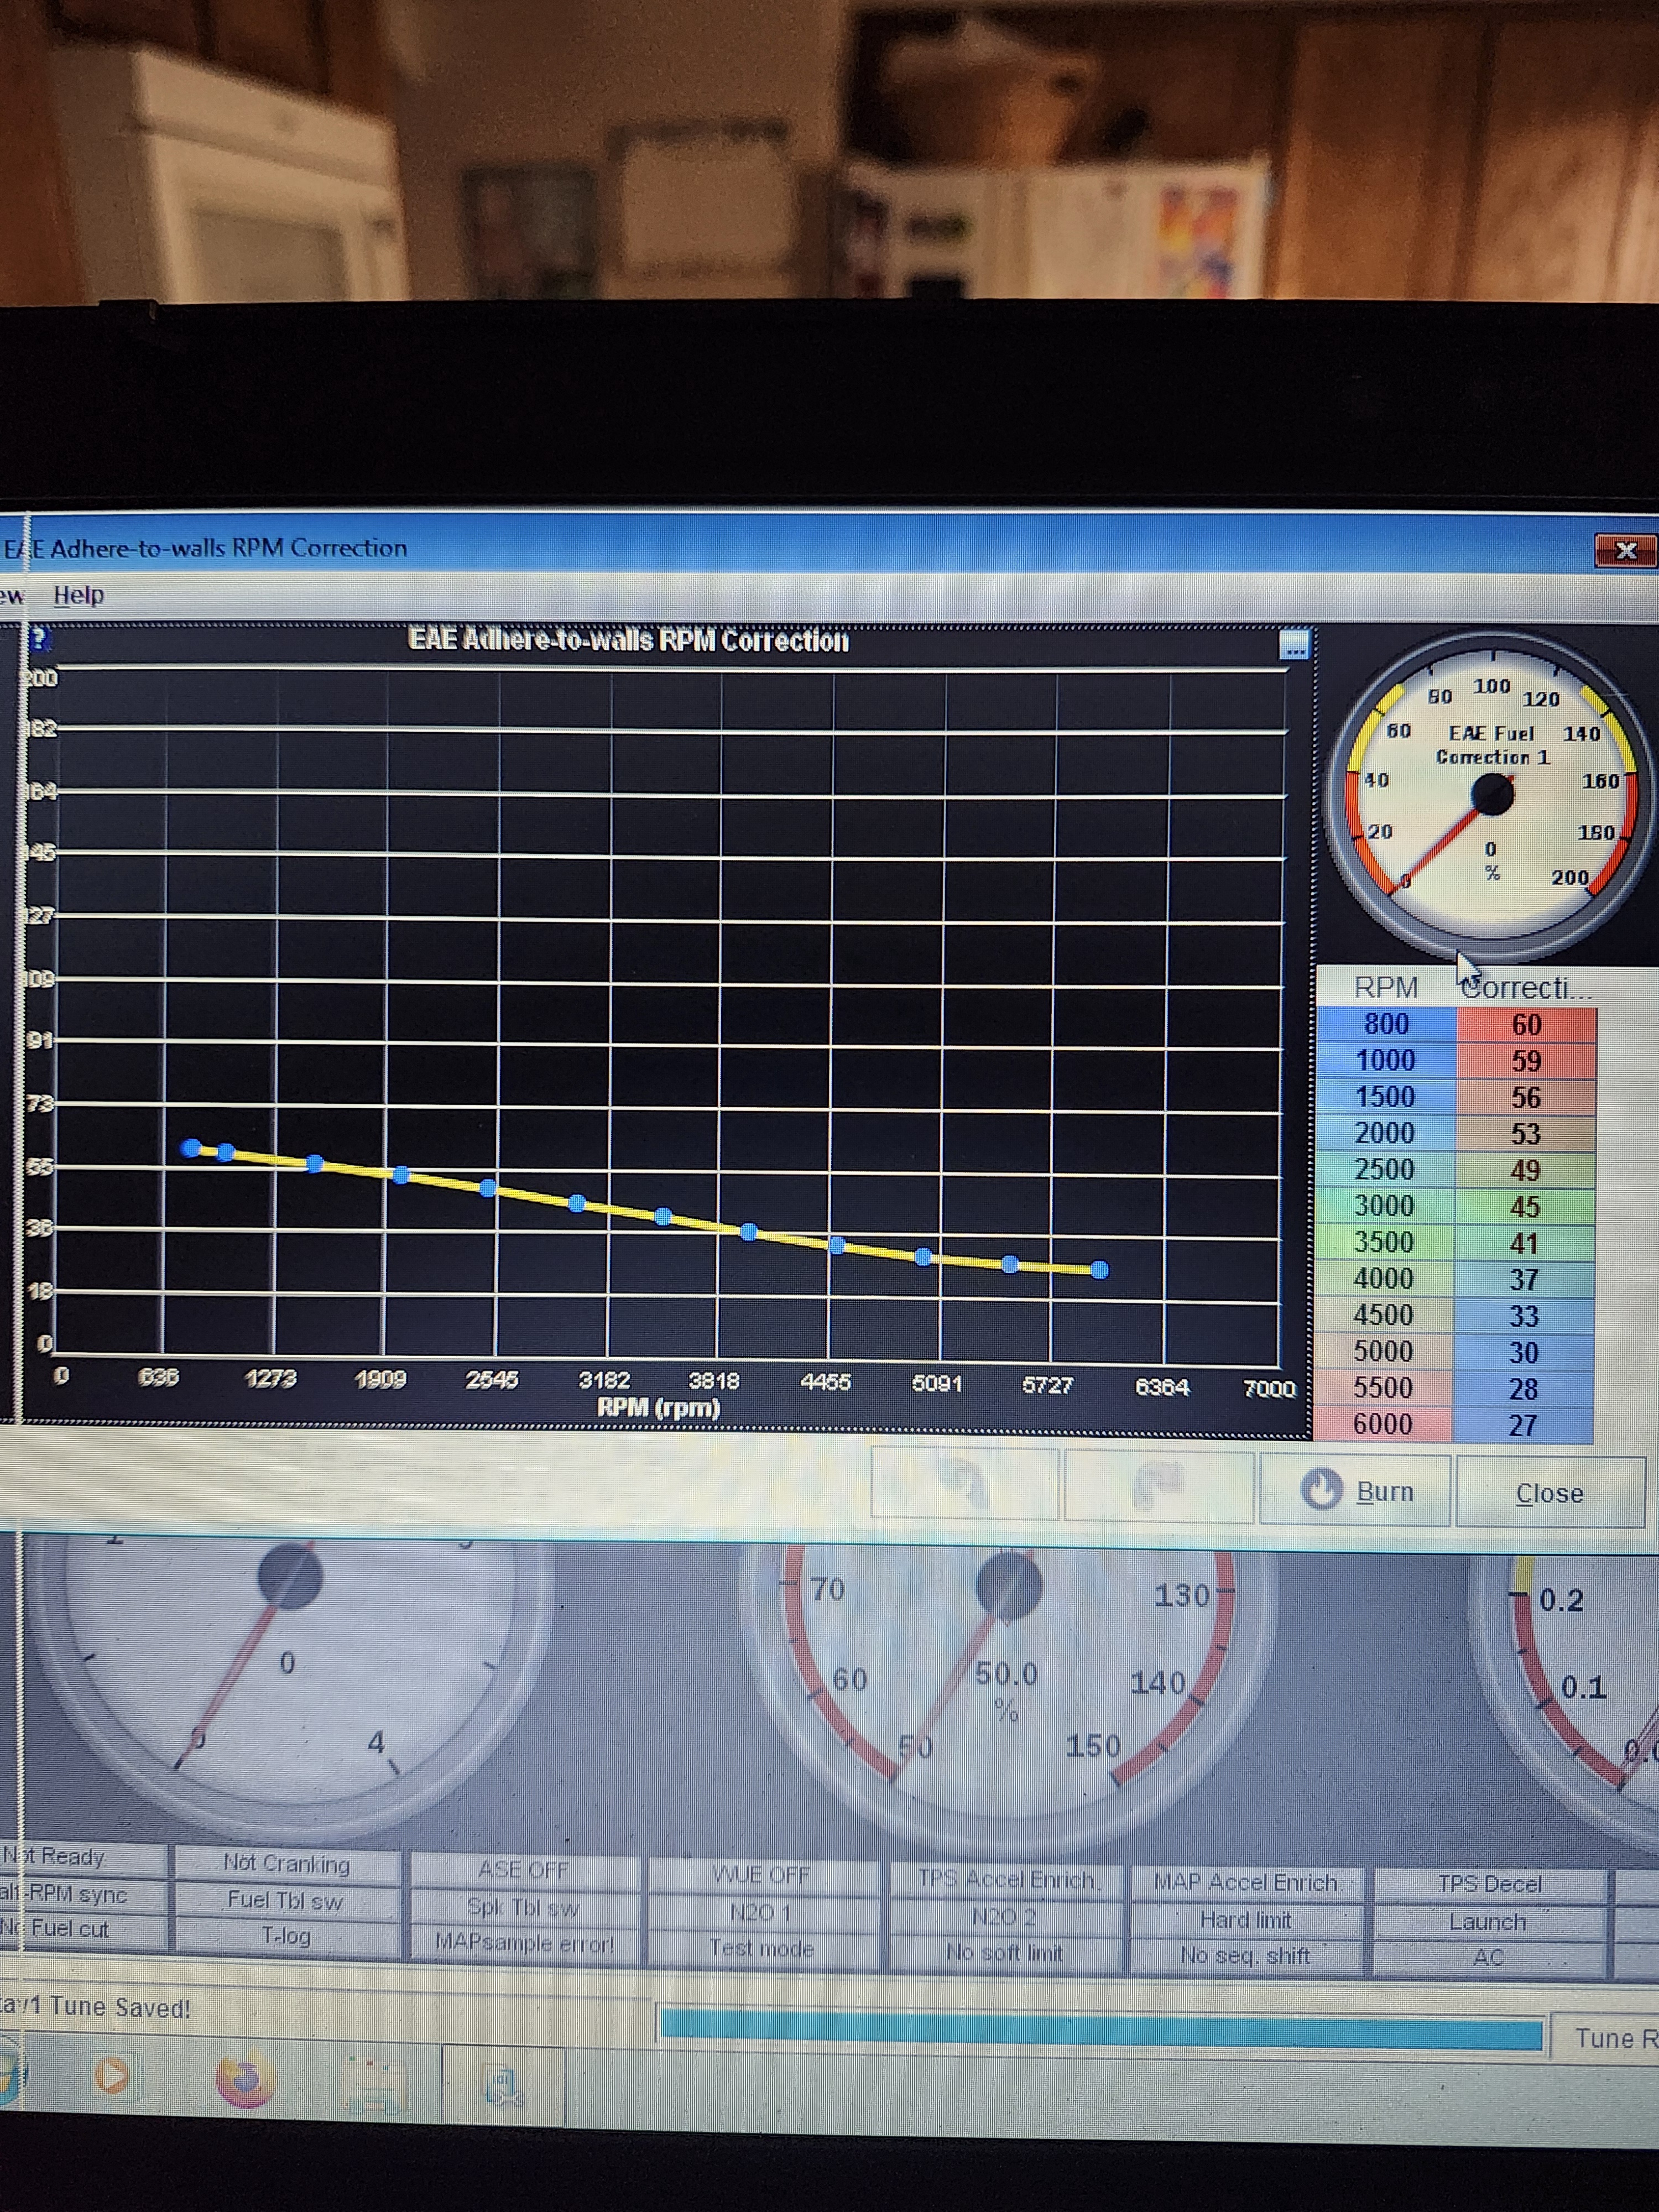This screenshot has width=1659, height=2212.
Task: Select correction value 56 cell
Action: point(1525,1098)
